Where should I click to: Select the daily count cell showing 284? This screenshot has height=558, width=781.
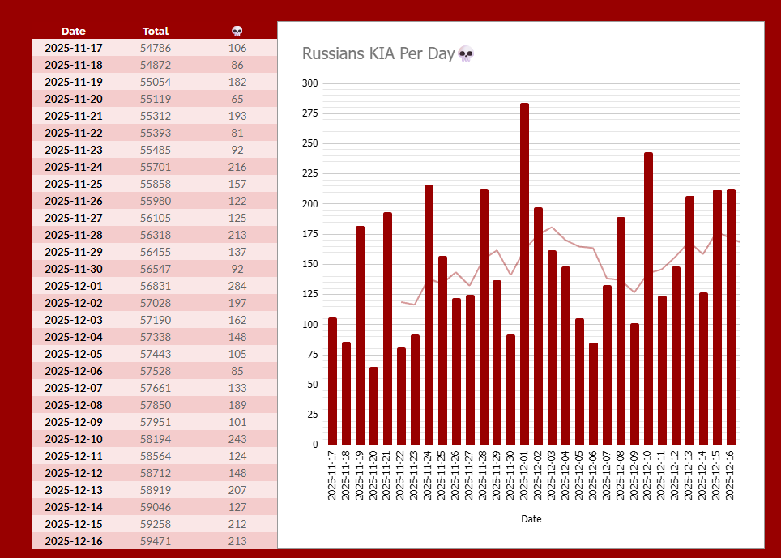point(237,286)
